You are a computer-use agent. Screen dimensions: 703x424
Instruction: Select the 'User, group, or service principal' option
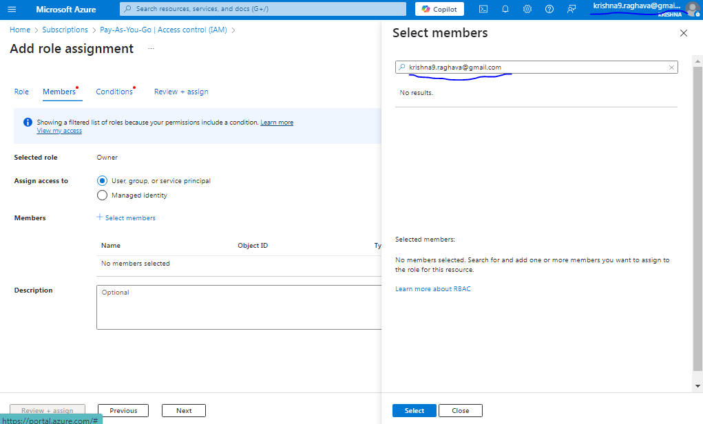coord(102,180)
